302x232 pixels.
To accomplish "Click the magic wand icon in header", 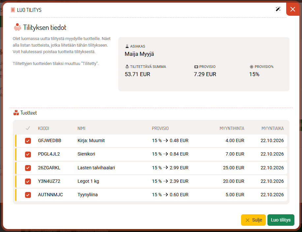I will [278, 9].
